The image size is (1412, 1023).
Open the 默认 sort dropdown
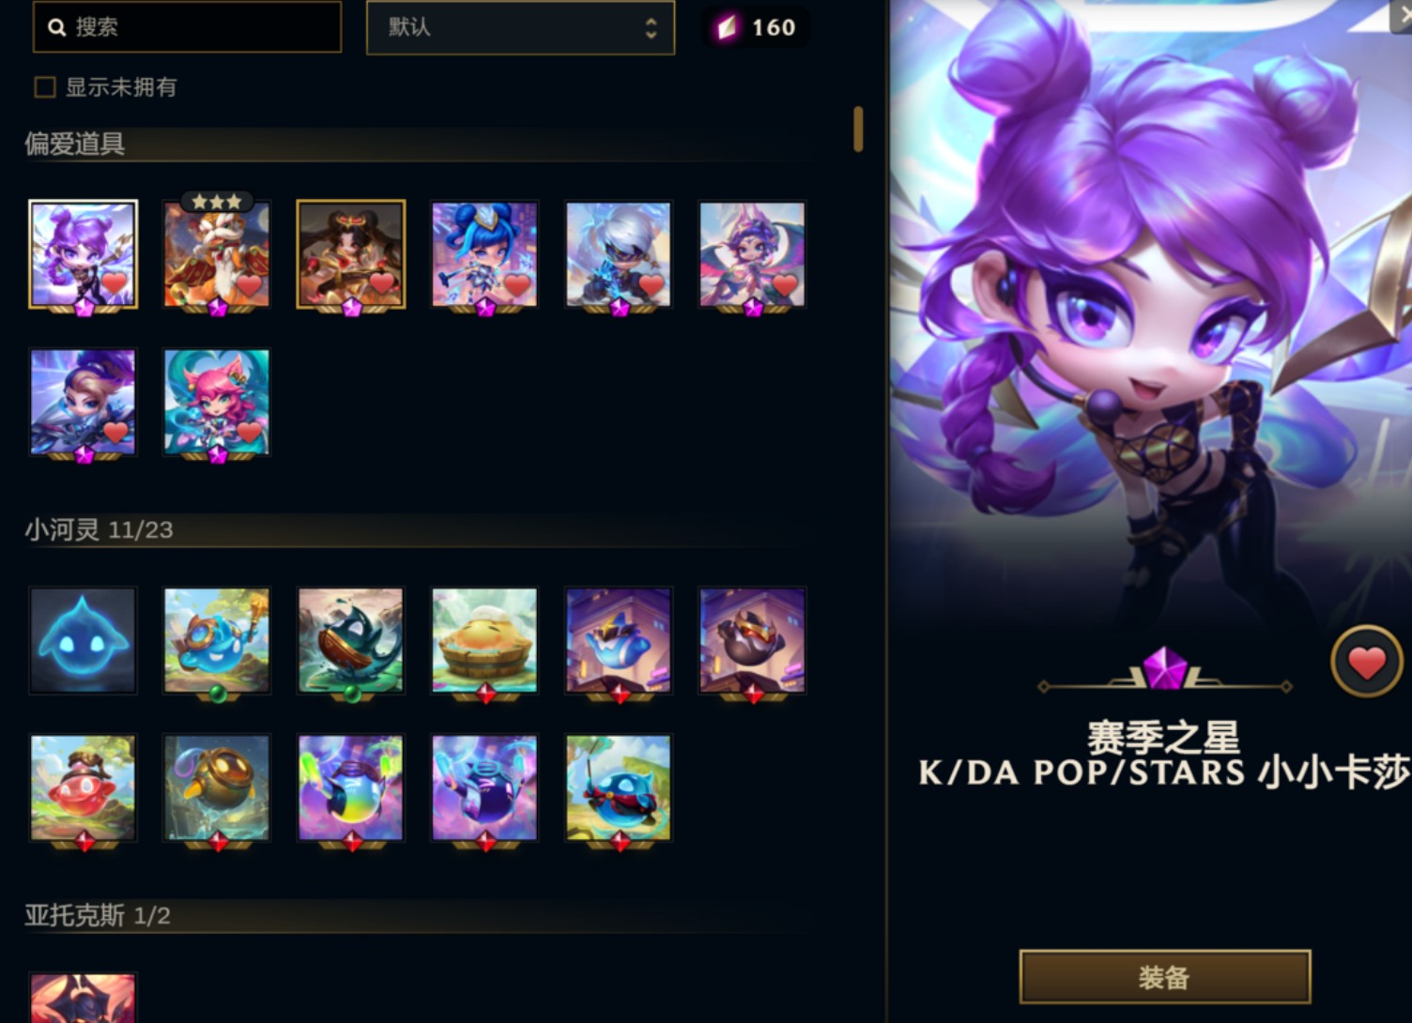point(520,27)
